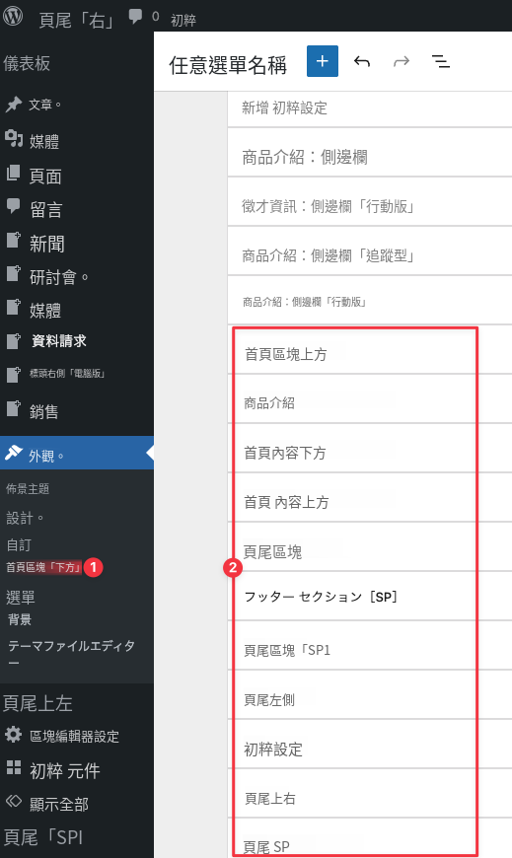512x858 pixels.
Task: Click the gear icon for 區塊編輯器設定
Action: point(14,735)
